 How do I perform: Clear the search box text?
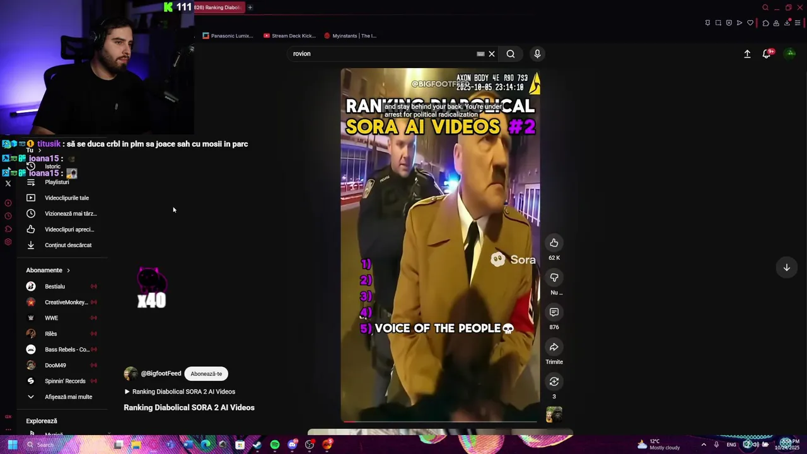pyautogui.click(x=492, y=54)
